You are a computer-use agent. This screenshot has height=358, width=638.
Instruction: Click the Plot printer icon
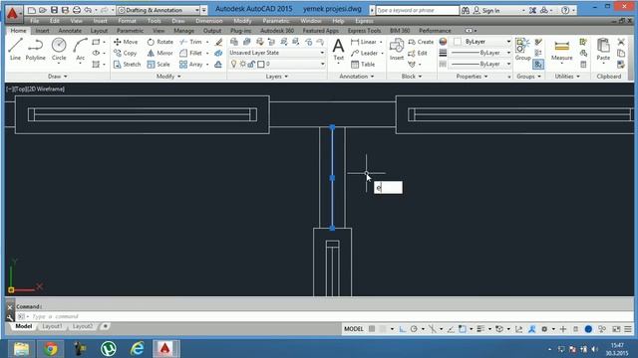tap(76, 10)
